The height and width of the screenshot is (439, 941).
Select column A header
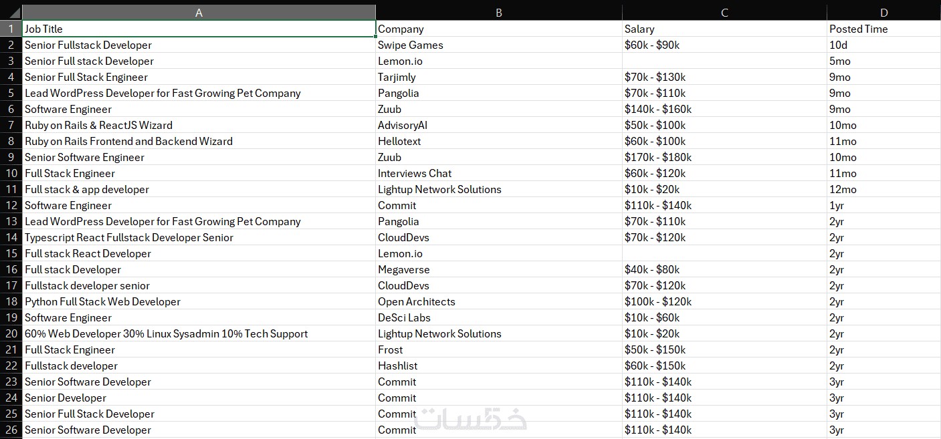[199, 13]
